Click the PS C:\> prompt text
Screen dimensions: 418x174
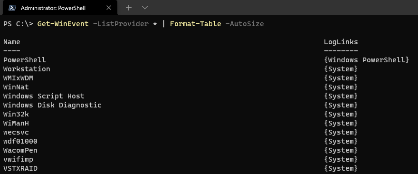pyautogui.click(x=18, y=24)
